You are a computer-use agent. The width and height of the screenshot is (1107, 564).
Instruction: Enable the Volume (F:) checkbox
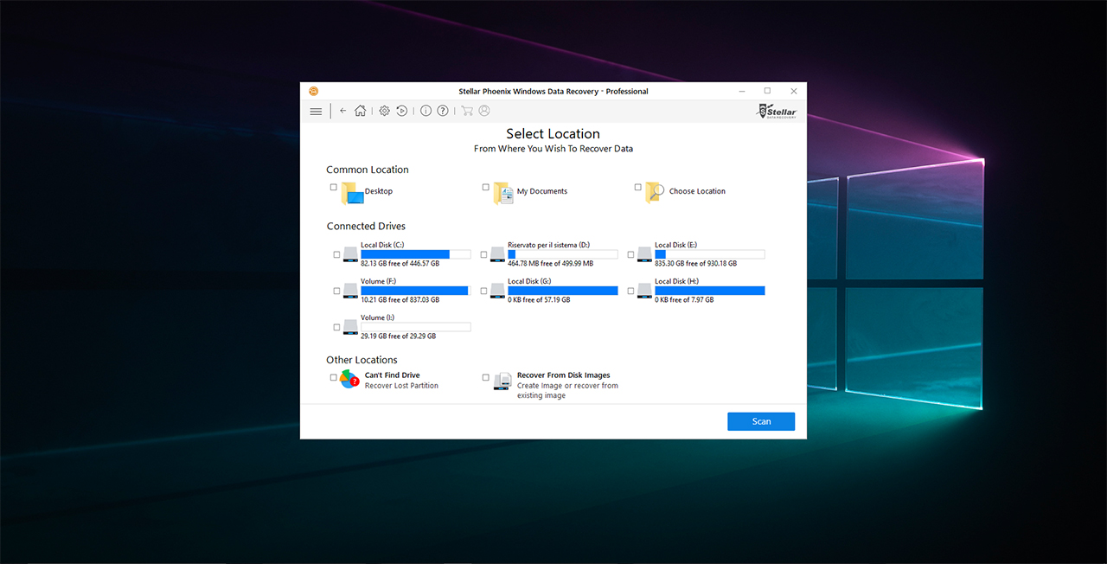tap(336, 292)
